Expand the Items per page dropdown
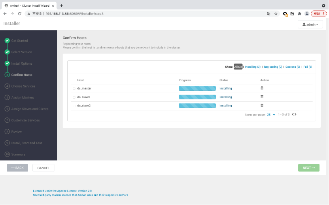Viewport: 329px width, 205px height. pyautogui.click(x=271, y=115)
